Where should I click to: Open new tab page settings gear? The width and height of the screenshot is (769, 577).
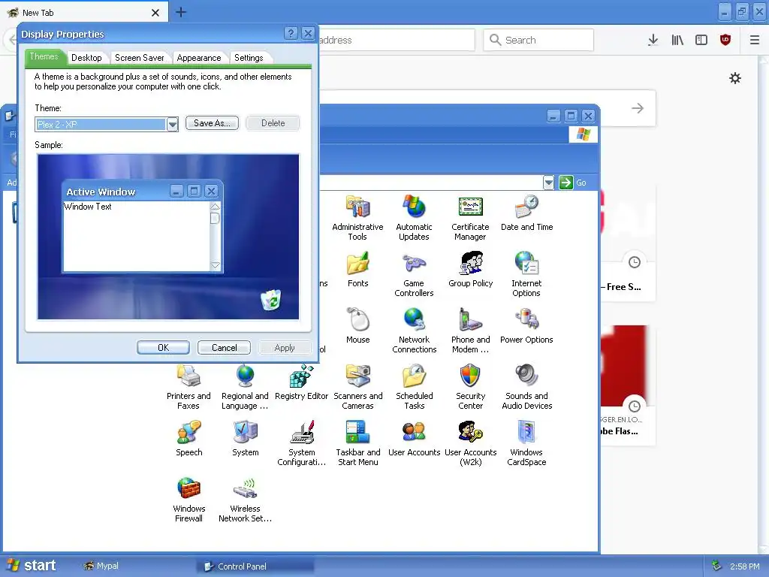(x=734, y=78)
